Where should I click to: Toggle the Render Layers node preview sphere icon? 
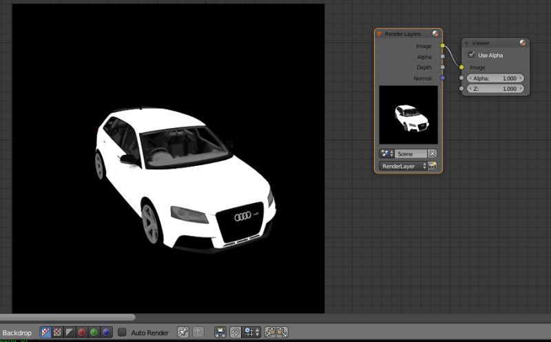coord(435,33)
